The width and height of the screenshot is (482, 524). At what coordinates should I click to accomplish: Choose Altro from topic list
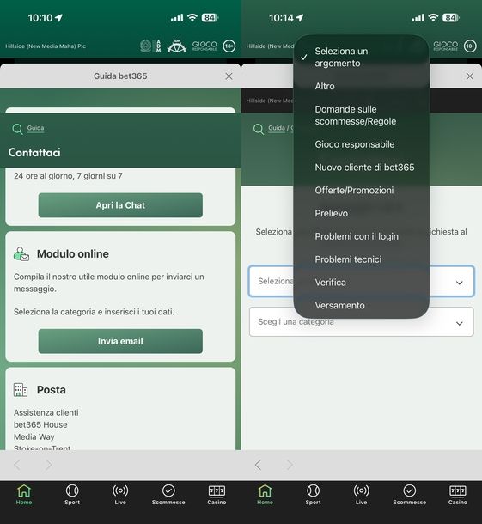click(362, 86)
